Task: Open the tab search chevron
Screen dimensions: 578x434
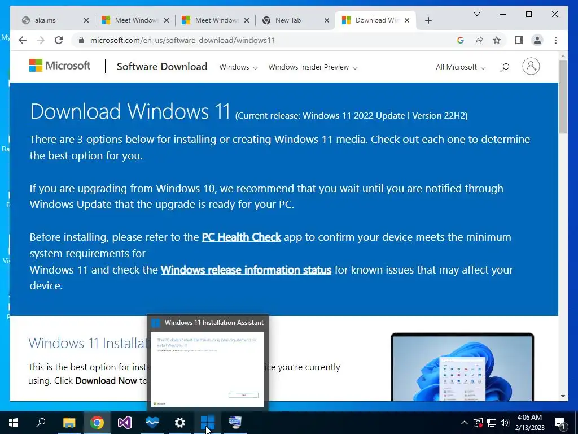Action: click(x=476, y=14)
